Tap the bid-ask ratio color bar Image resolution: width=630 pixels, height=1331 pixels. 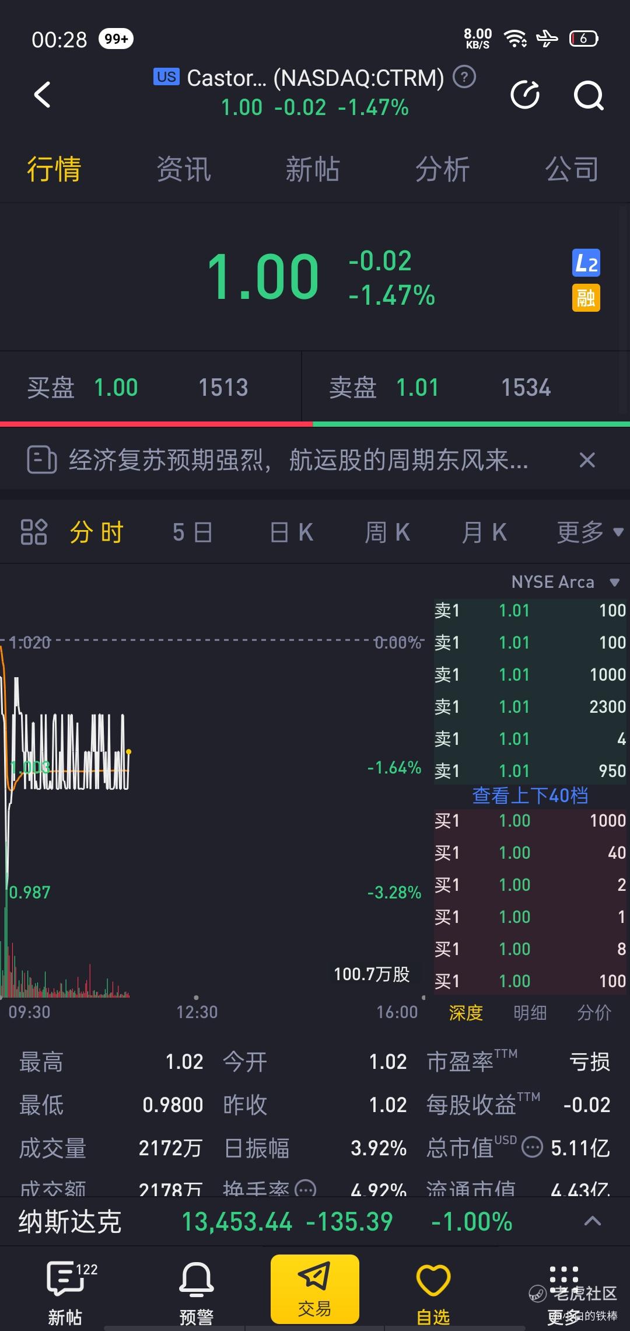pyautogui.click(x=315, y=424)
